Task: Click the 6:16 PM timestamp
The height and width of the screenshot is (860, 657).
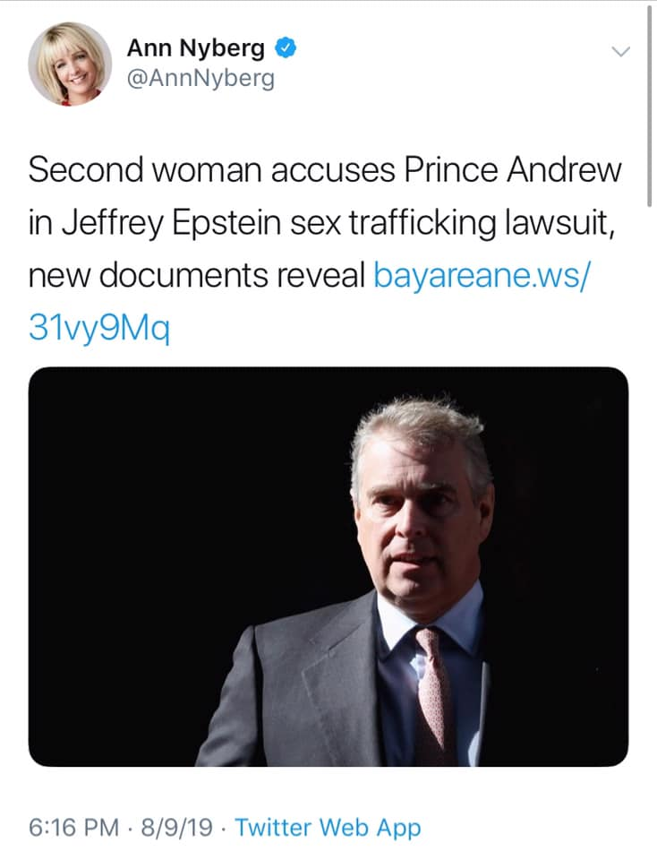Action: click(73, 828)
